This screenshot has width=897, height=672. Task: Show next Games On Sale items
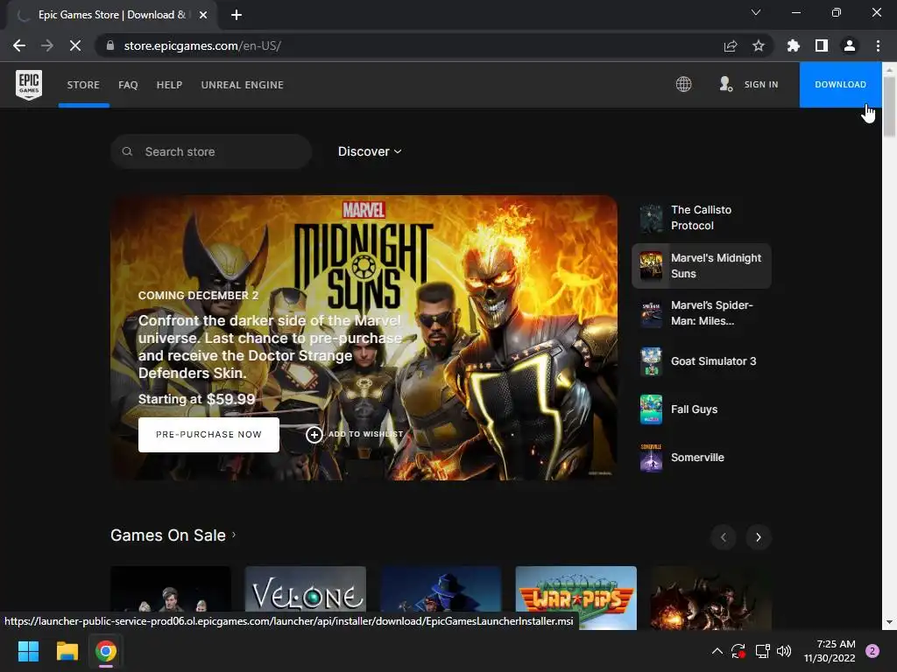click(759, 537)
